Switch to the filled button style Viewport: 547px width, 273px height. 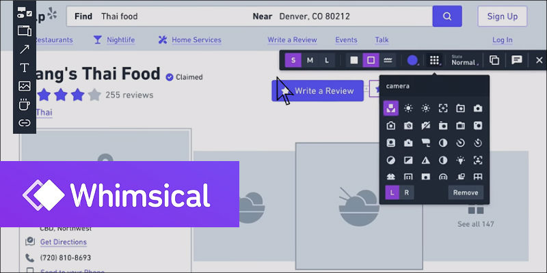coord(354,60)
